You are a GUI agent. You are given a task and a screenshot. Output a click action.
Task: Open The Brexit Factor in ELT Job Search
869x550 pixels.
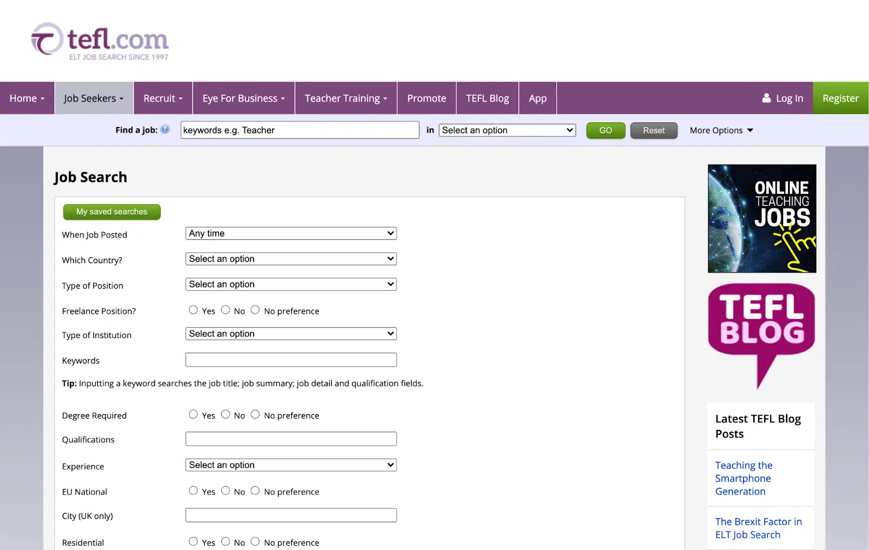click(758, 528)
